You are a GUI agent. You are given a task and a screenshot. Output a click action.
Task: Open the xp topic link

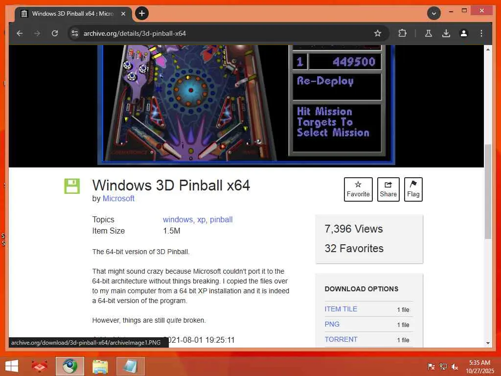click(x=201, y=220)
